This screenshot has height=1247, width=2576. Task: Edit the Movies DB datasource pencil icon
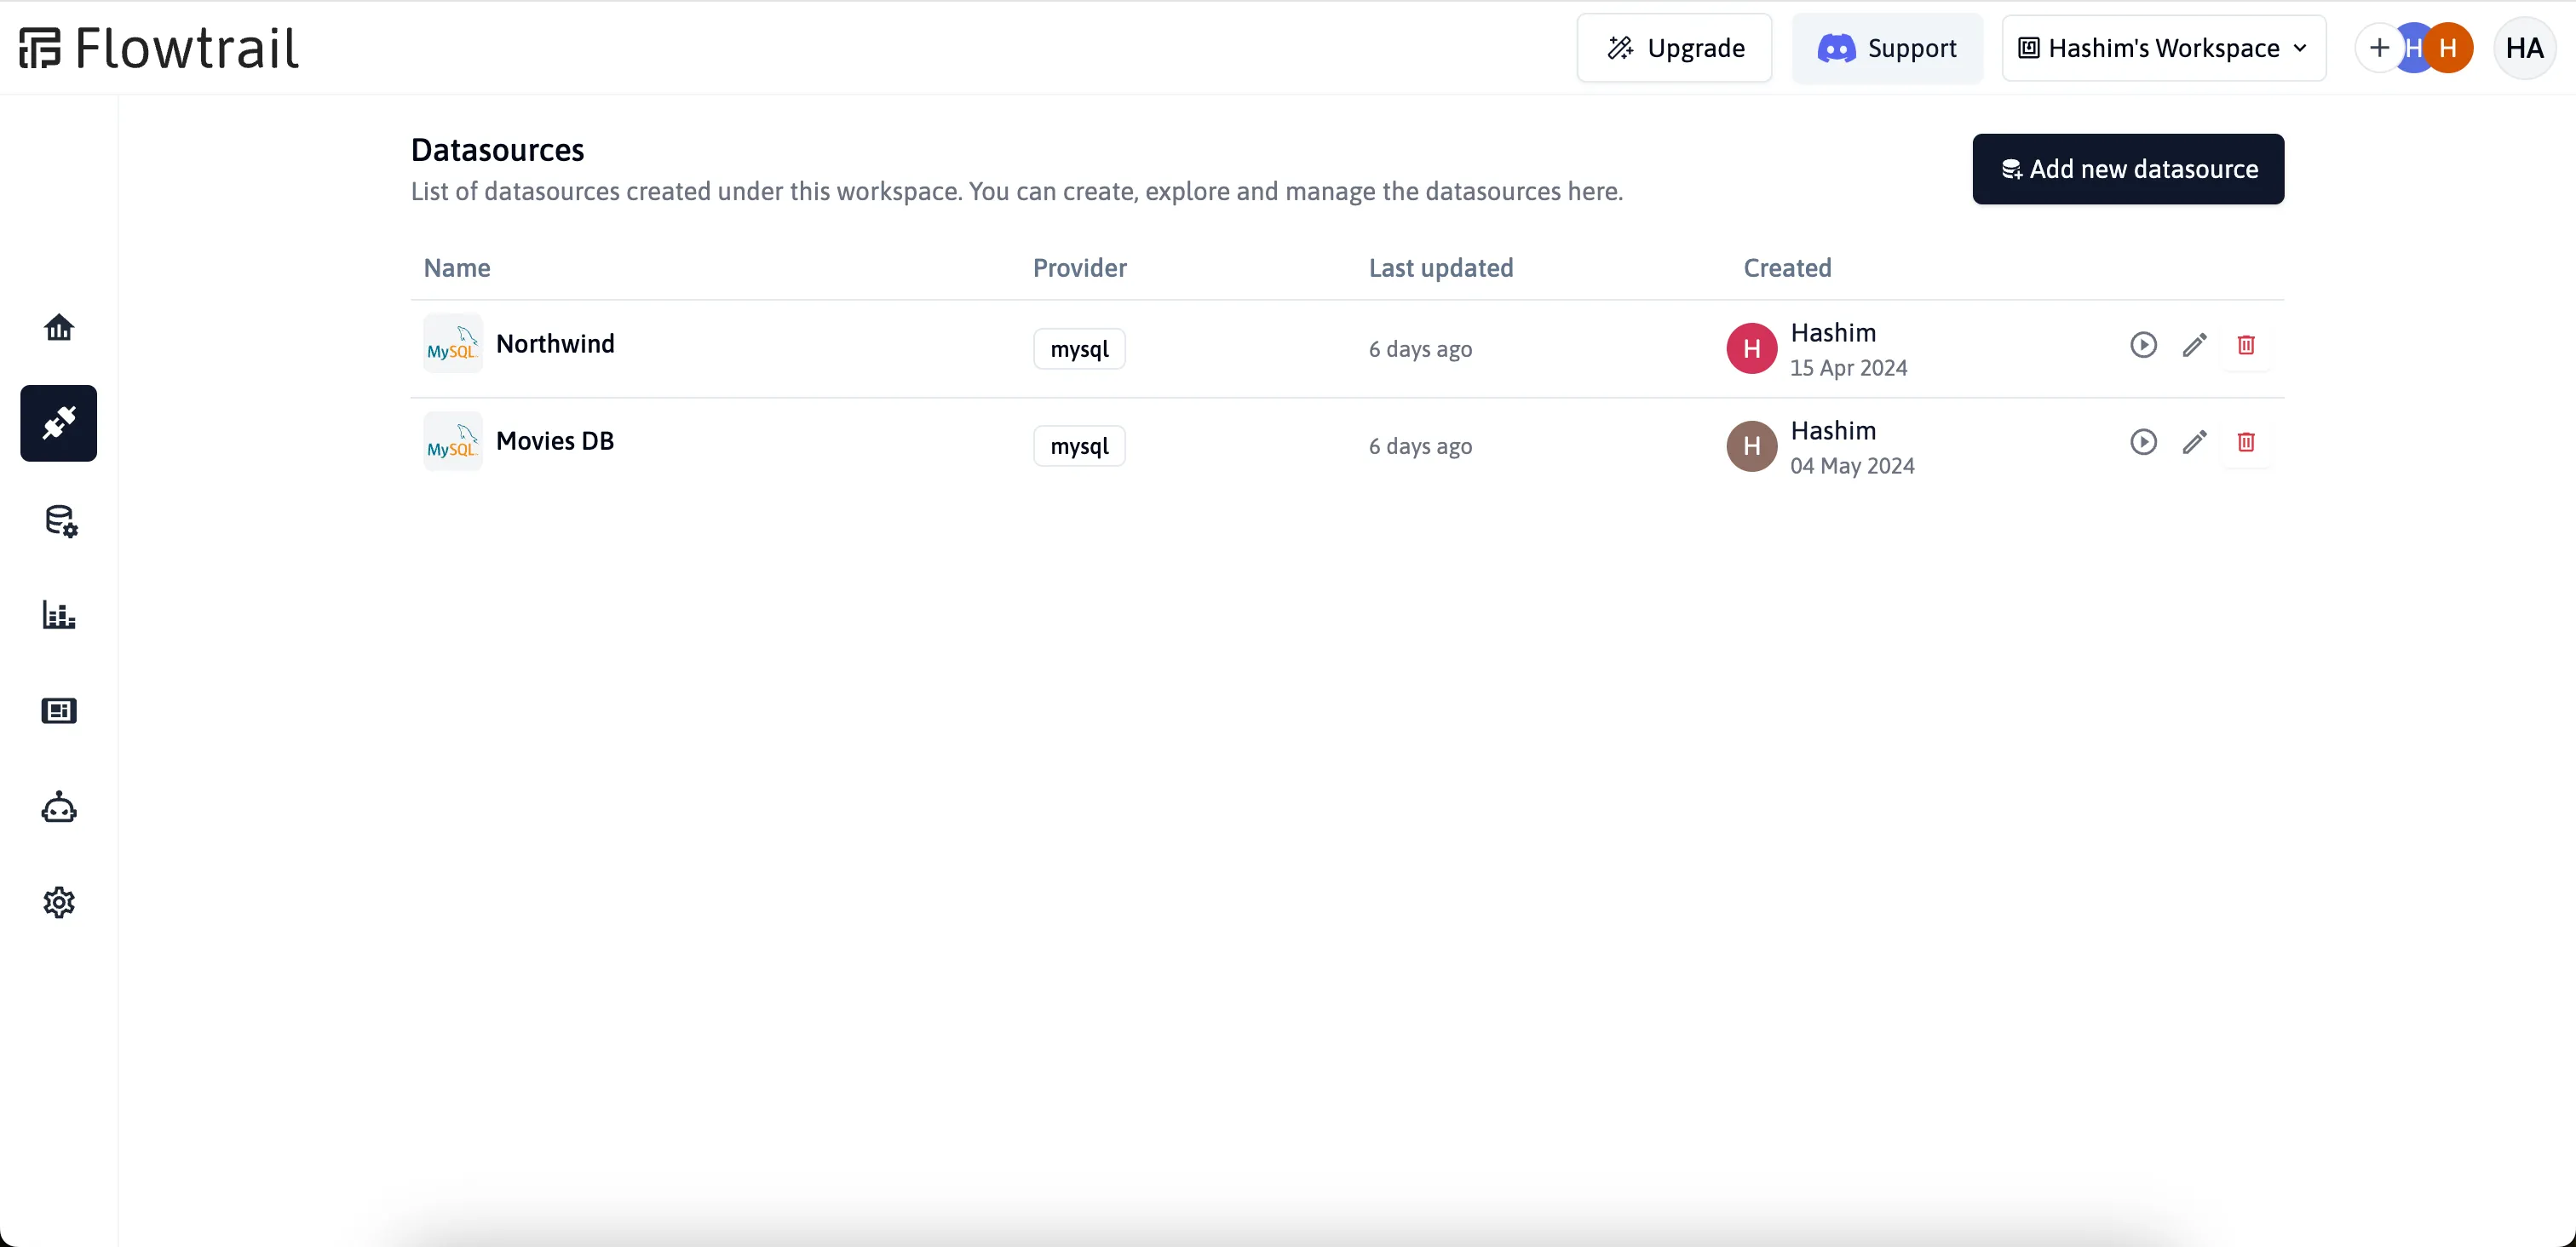click(x=2194, y=442)
